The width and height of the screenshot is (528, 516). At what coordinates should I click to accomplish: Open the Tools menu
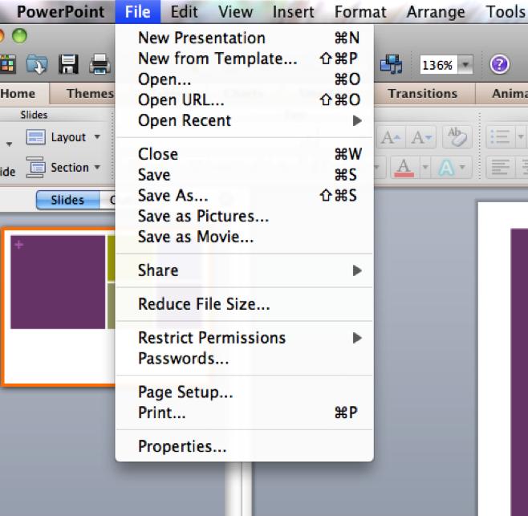[x=505, y=12]
